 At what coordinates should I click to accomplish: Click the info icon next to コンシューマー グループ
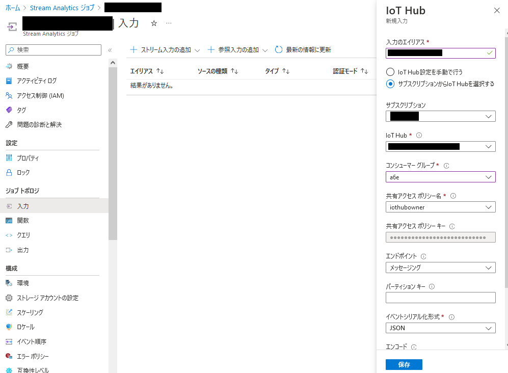coord(446,166)
